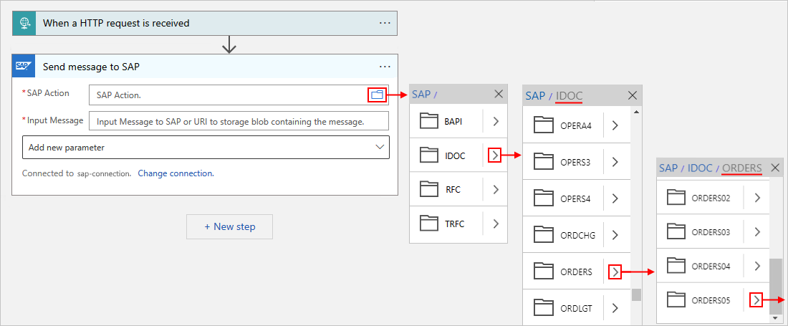Select the ORDERS02 folder icon
Image resolution: width=788 pixels, height=326 pixels.
pyautogui.click(x=676, y=198)
